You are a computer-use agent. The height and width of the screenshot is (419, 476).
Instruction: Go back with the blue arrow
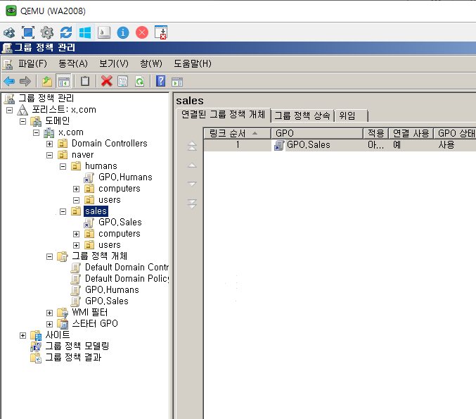(9, 81)
